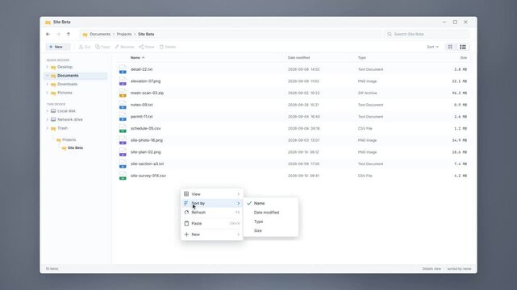Collapse the Documents tree node

click(x=48, y=76)
